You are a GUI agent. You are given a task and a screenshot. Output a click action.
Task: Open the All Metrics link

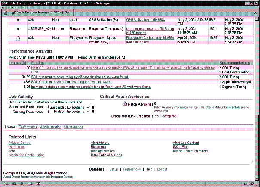pyautogui.click(x=17, y=147)
